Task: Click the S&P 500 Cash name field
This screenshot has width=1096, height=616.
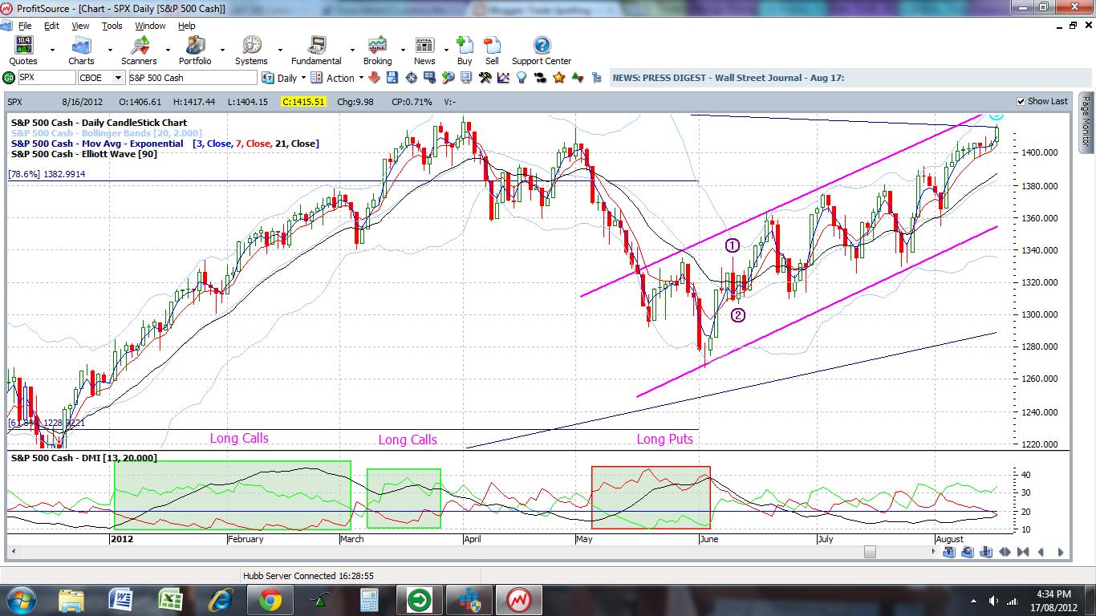Action: (192, 78)
